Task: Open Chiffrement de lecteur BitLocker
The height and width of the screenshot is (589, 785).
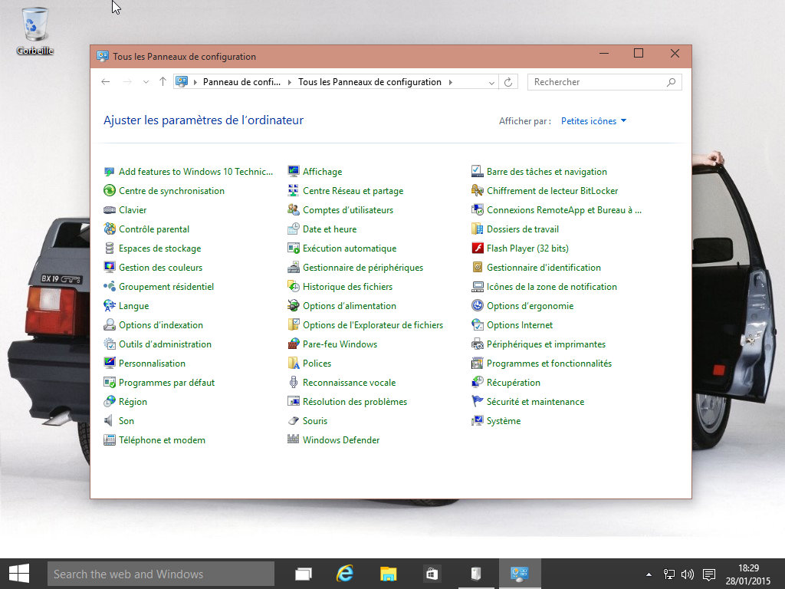Action: pyautogui.click(x=550, y=190)
